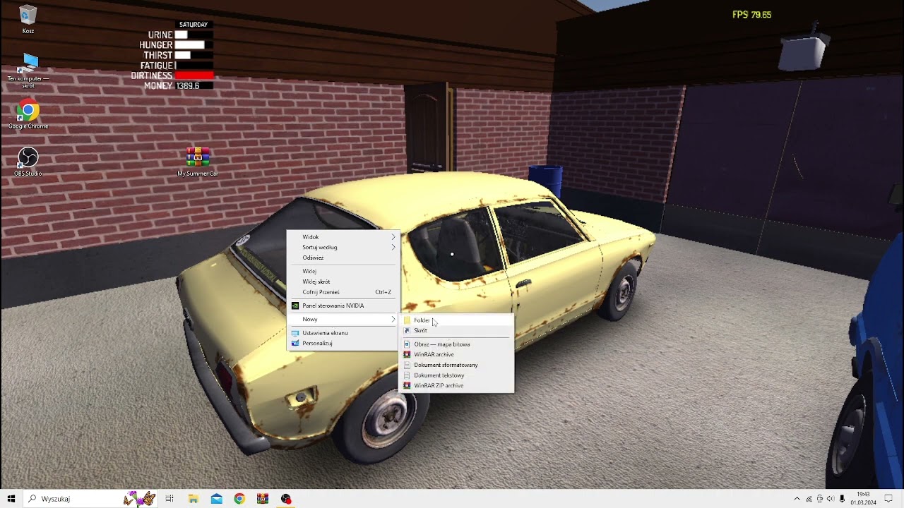Viewport: 904px width, 508px height.
Task: Click the THIRST status bar
Action: 194,55
